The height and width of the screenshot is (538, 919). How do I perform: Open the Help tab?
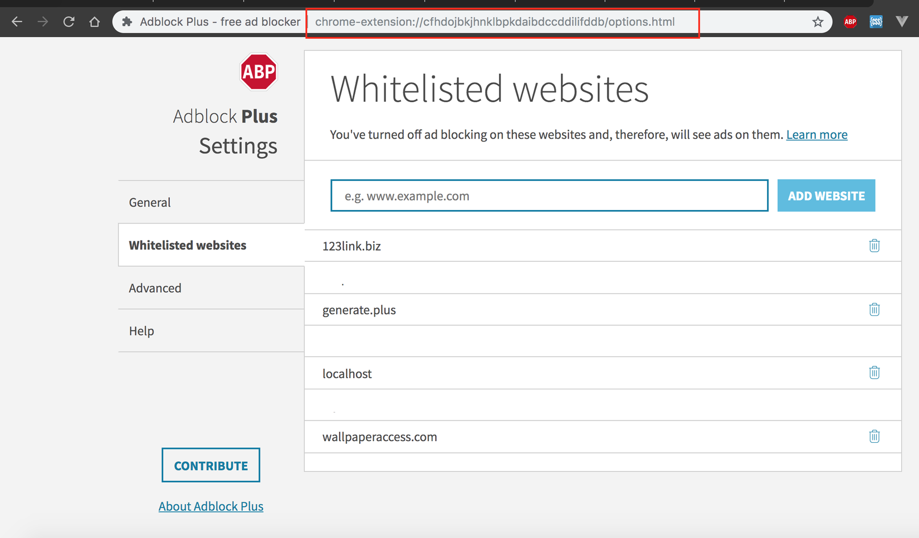(141, 331)
